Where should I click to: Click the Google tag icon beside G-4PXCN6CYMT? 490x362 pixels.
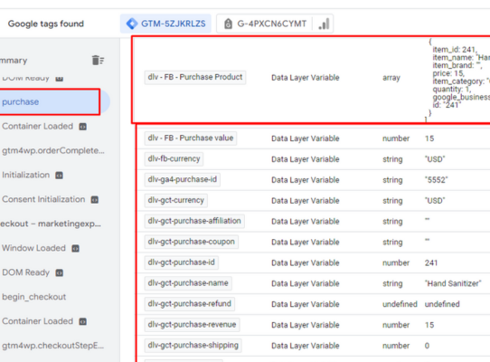pyautogui.click(x=228, y=24)
